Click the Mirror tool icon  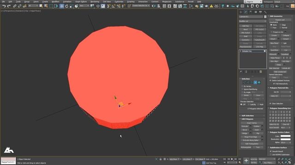point(153,6)
